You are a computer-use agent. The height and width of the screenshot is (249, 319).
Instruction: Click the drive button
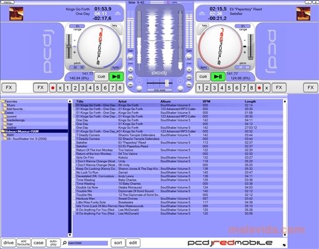coord(9,243)
